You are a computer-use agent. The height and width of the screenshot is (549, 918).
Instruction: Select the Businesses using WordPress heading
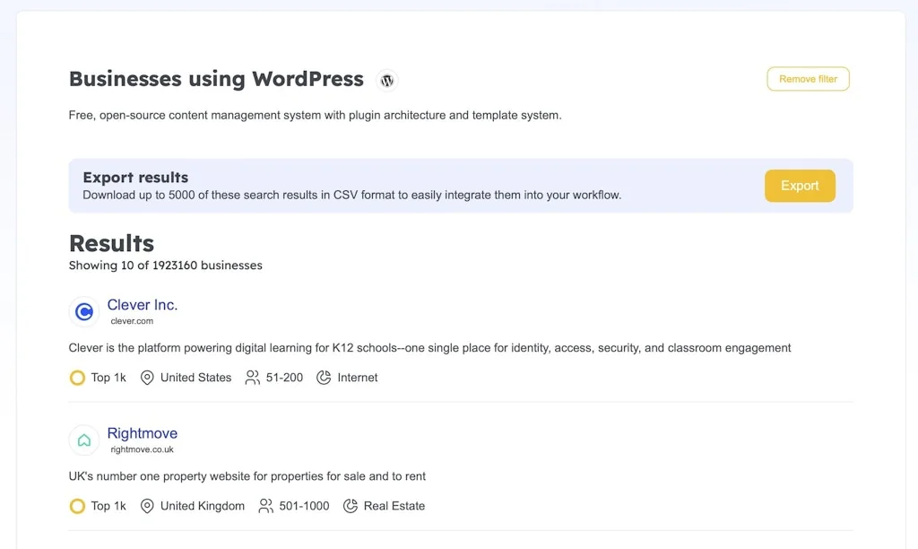(216, 79)
